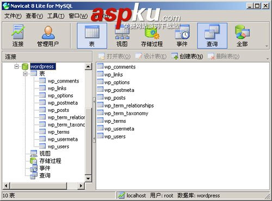This screenshot has width=272, height=201.
Task: Click wp_terms table icon in list
Action: point(100,120)
